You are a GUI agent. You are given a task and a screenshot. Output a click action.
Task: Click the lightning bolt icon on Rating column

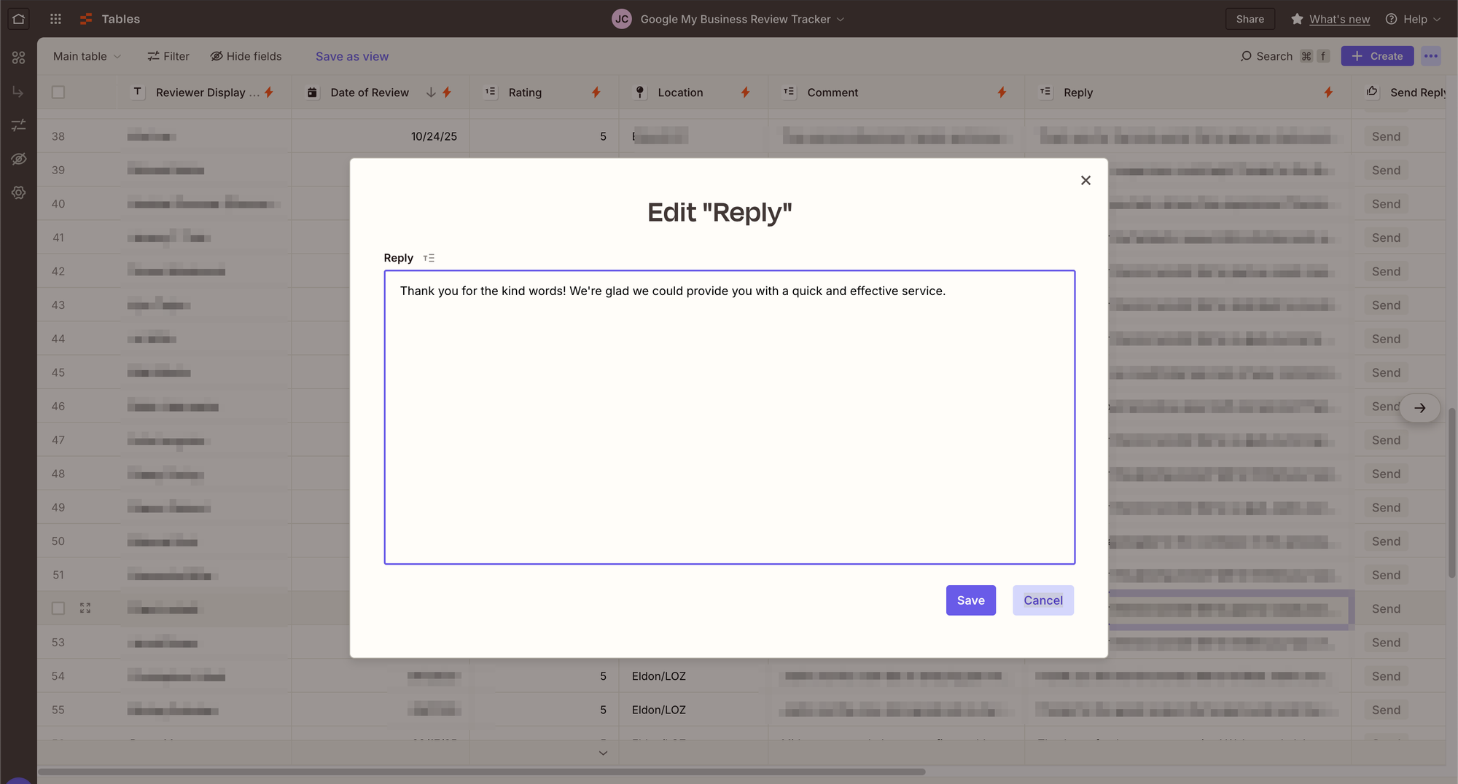pyautogui.click(x=596, y=93)
